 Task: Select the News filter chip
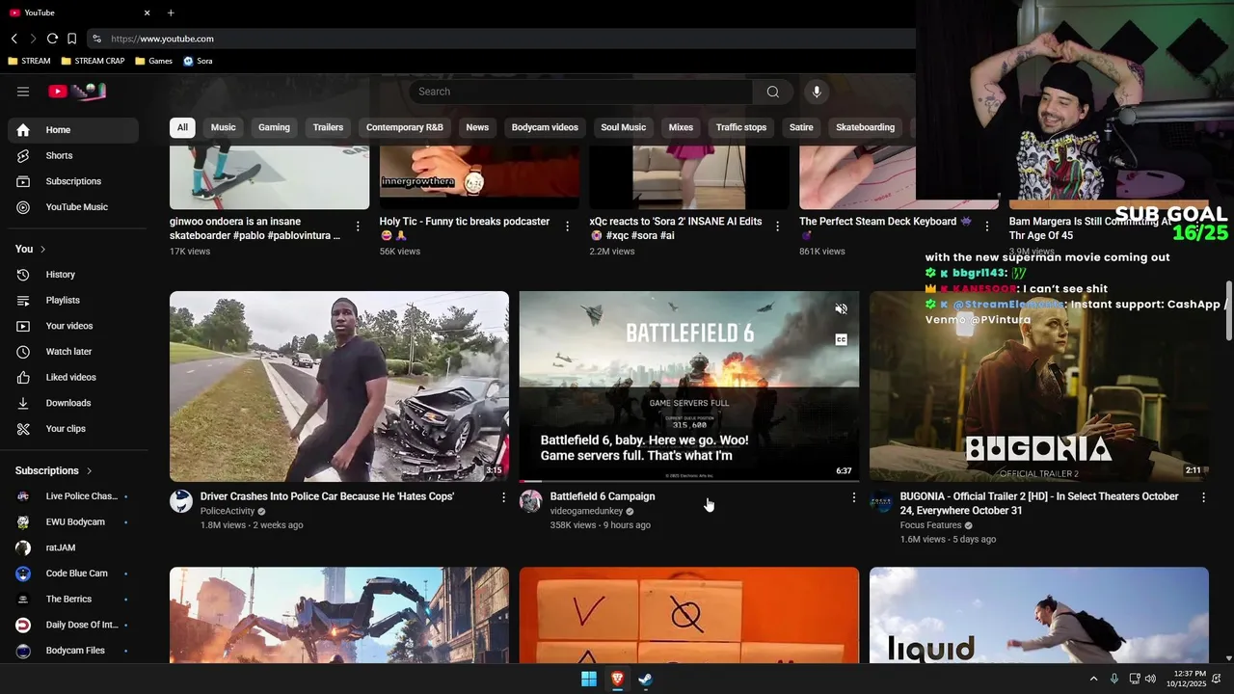tap(477, 127)
